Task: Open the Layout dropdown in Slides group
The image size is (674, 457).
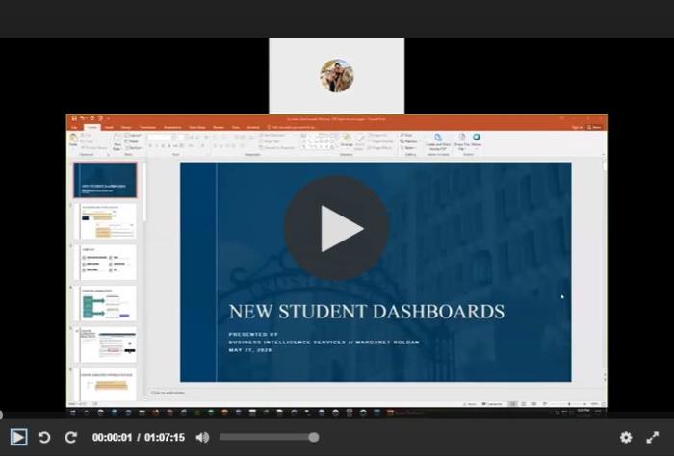Action: (133, 135)
